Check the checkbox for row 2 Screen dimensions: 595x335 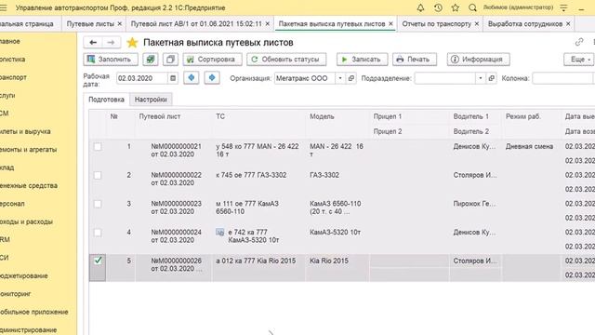tap(98, 175)
